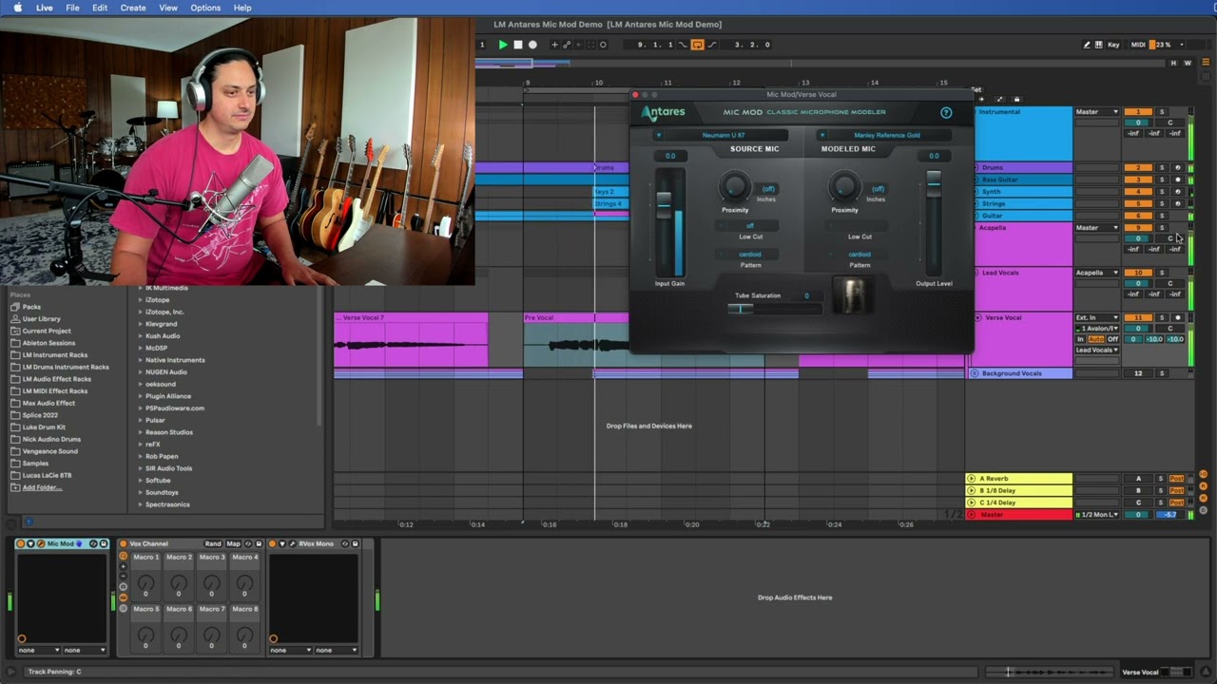Open Mic Mod plug-in window wrench icon

pos(40,543)
